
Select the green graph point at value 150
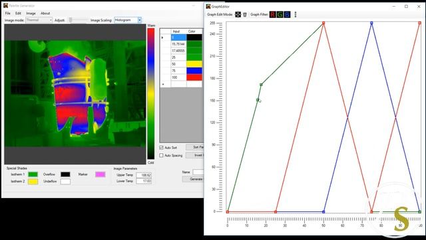pyautogui.click(x=258, y=100)
